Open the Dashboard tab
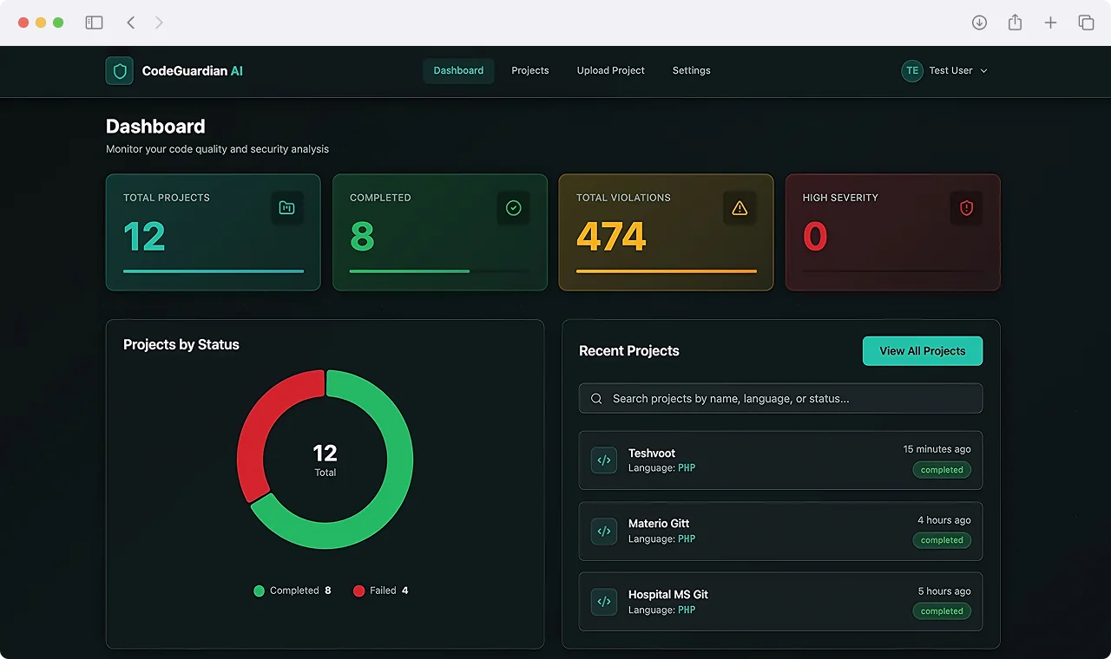This screenshot has height=659, width=1111. (458, 71)
